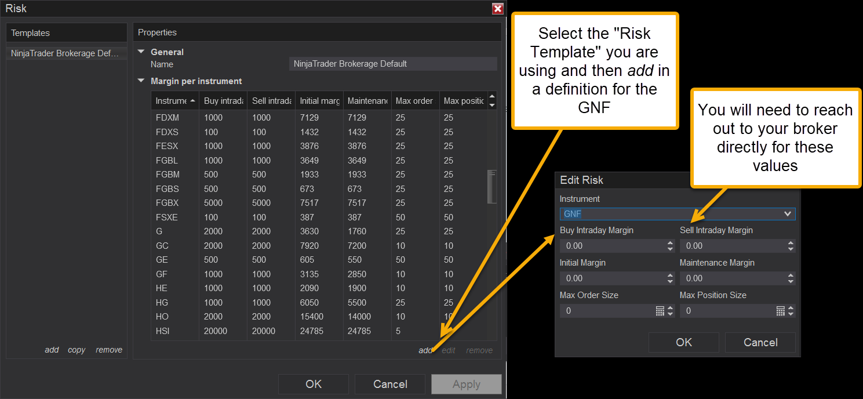Select the HO row
This screenshot has height=399, width=863.
coord(319,317)
